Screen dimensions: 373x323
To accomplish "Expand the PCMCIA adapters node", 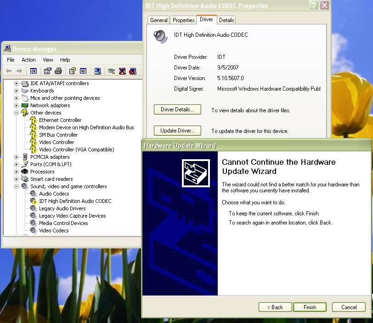I will (x=16, y=157).
